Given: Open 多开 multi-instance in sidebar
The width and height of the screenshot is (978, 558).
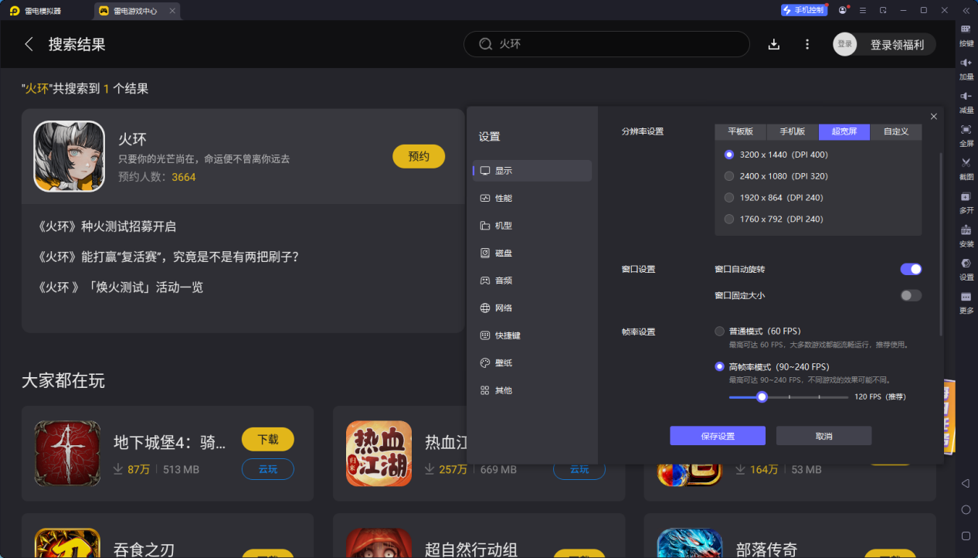Looking at the screenshot, I should [966, 202].
